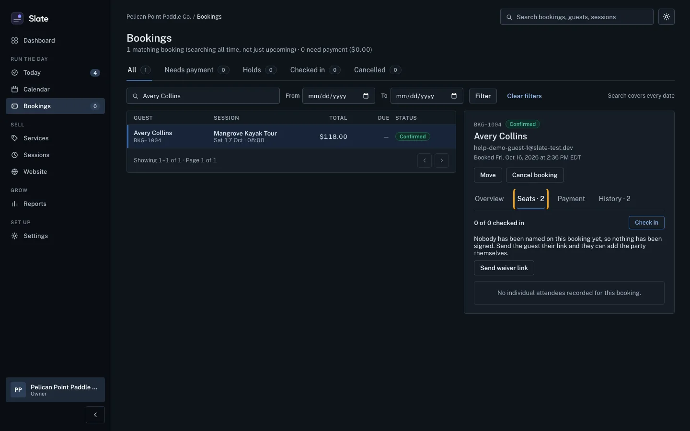Image resolution: width=690 pixels, height=431 pixels.
Task: Go to Today in the sidebar
Action: pyautogui.click(x=55, y=73)
